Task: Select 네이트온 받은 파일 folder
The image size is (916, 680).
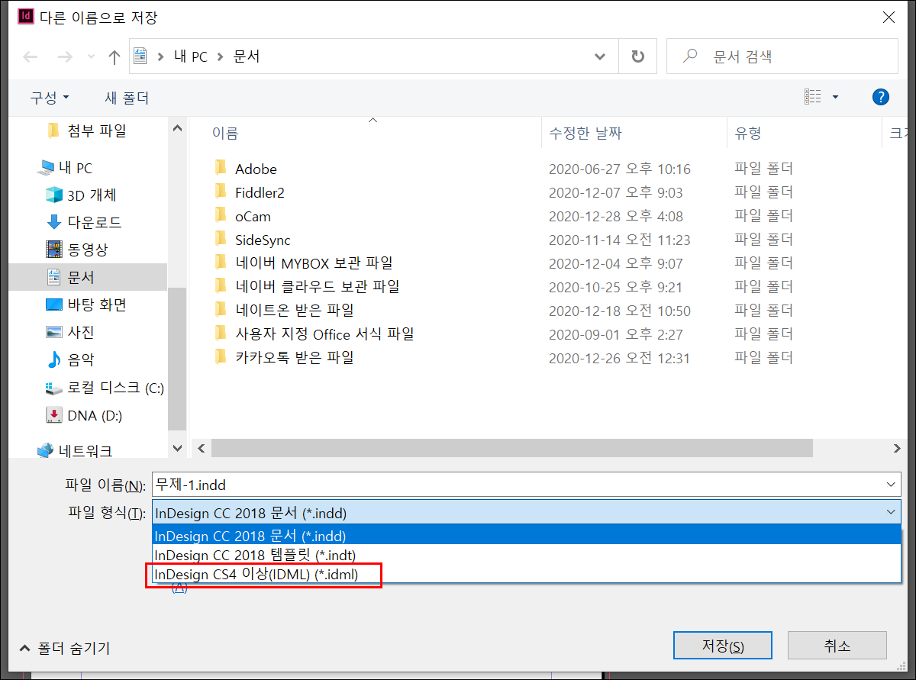Action: click(x=295, y=311)
